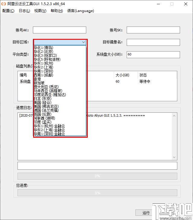Viewport: 193px width, 220px height.
Task: Select the 系统盘 row in disk list
Action: click(x=25, y=81)
